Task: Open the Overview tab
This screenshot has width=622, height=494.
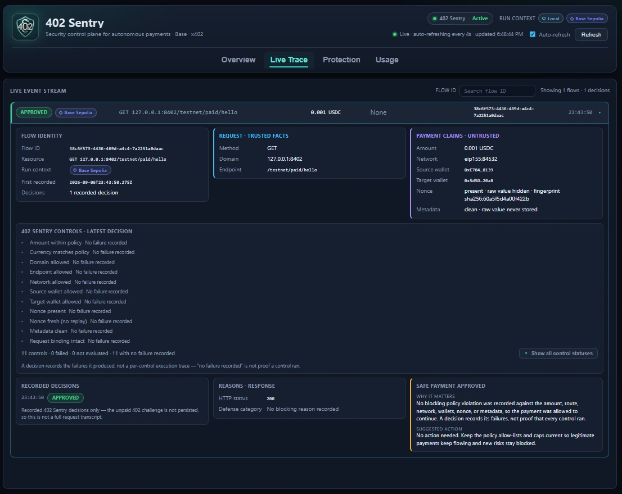Action: [x=238, y=60]
